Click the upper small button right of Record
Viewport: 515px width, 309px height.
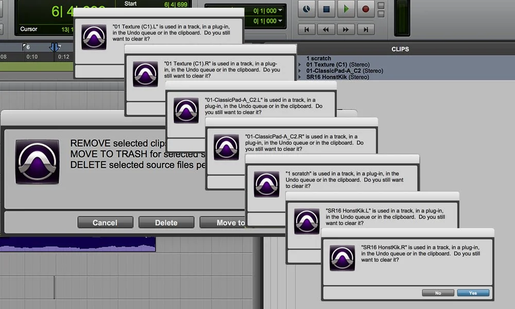[381, 6]
